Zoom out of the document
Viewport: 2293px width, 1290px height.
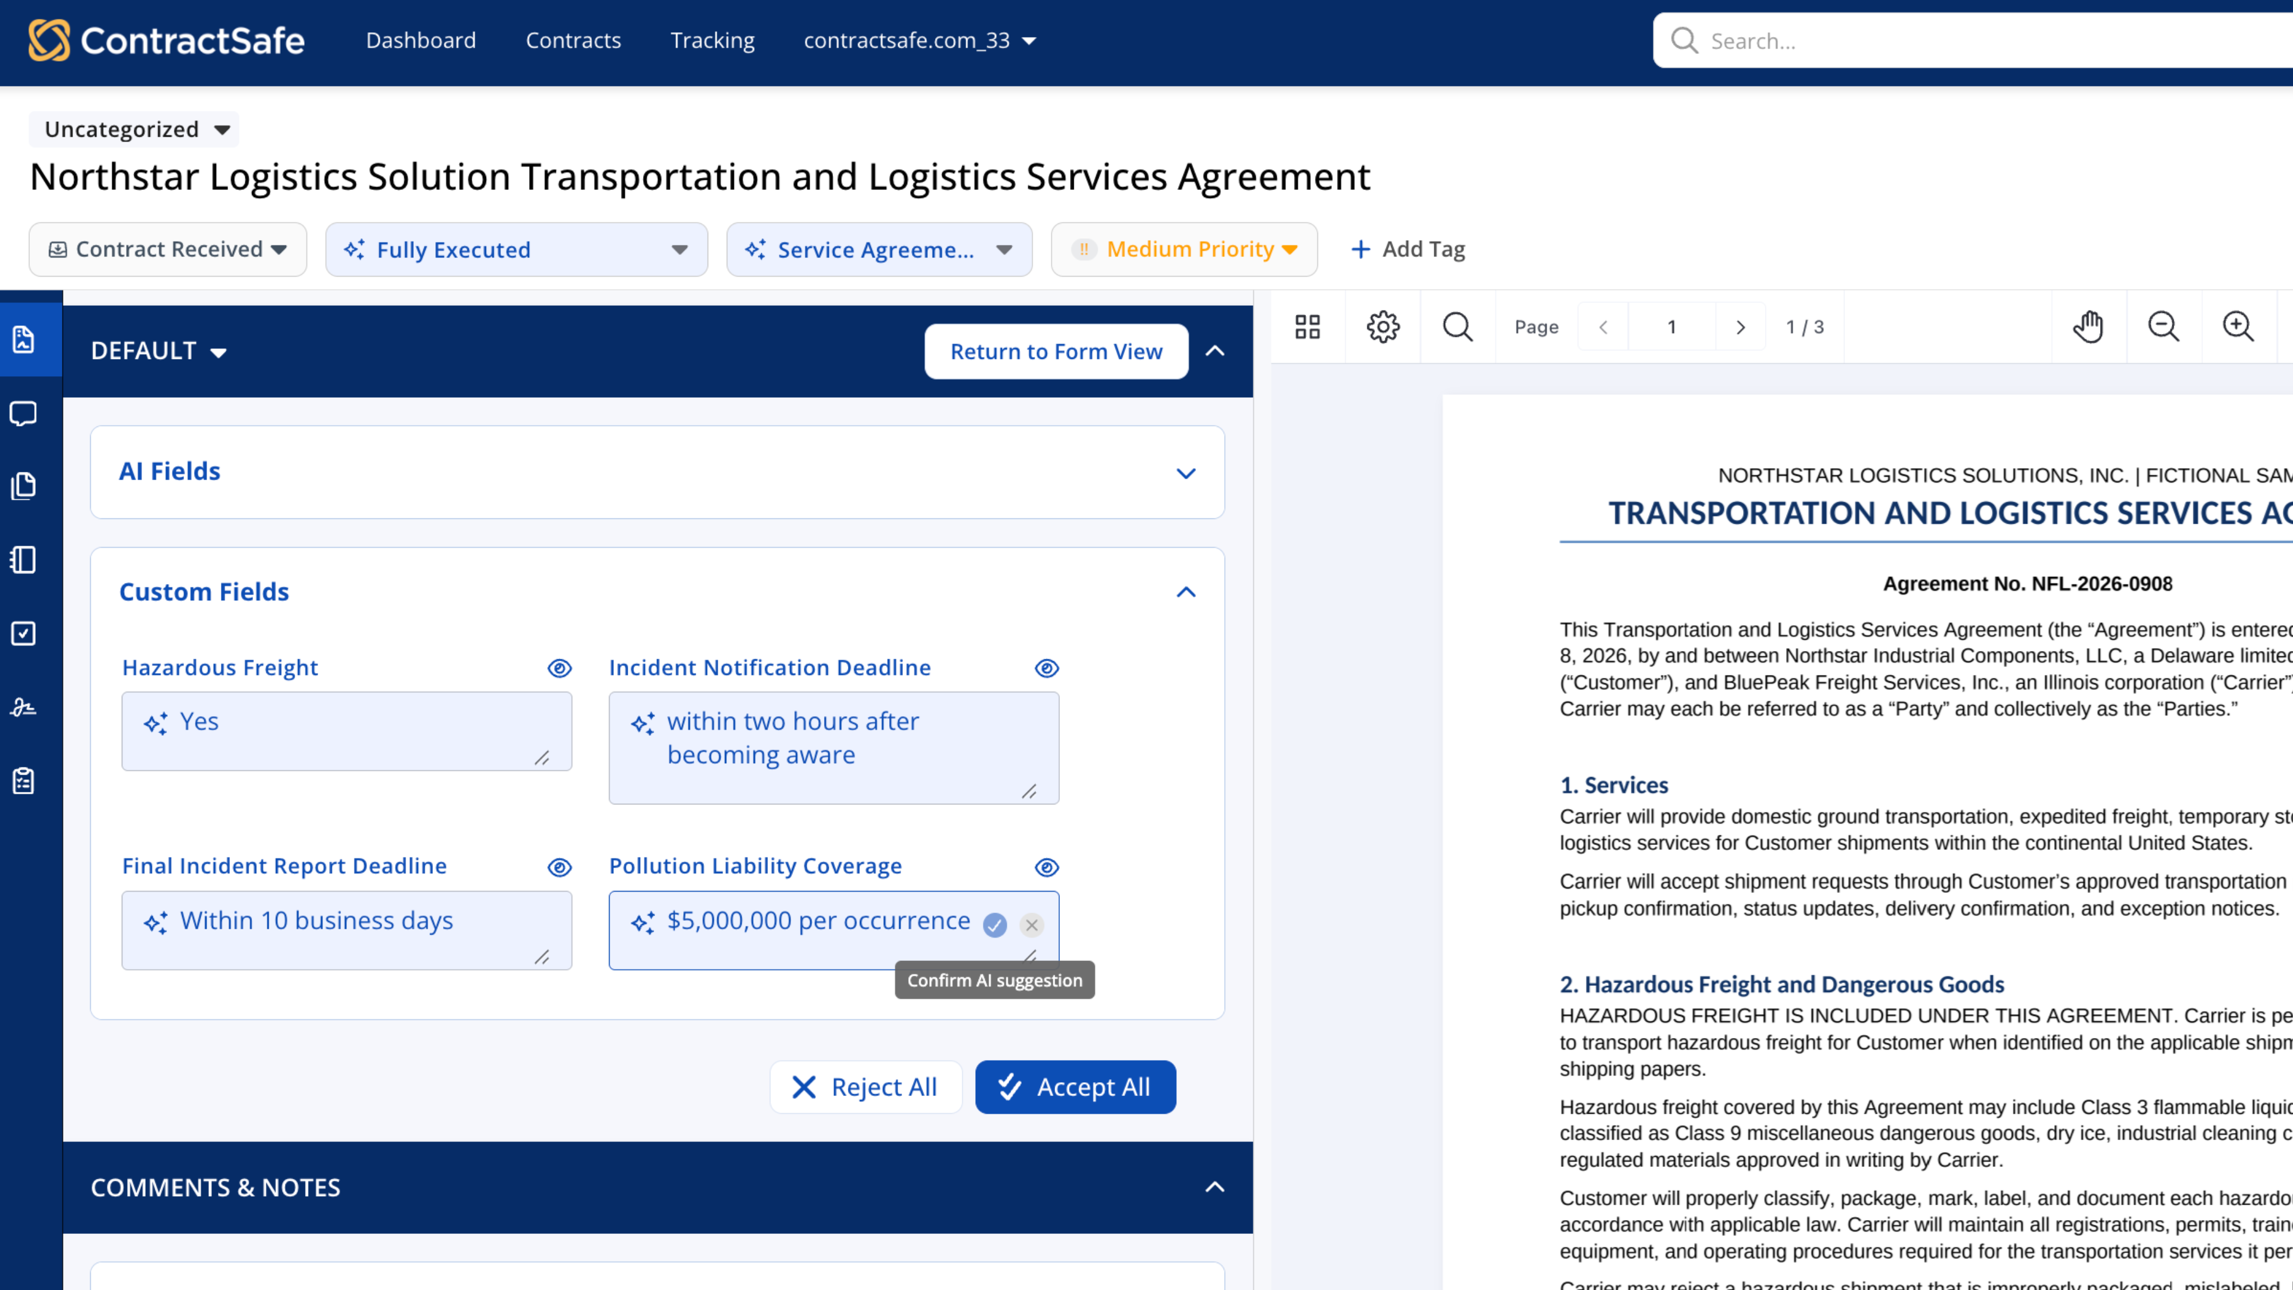[2163, 327]
